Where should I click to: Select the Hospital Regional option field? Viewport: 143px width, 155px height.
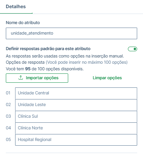click(x=76, y=140)
